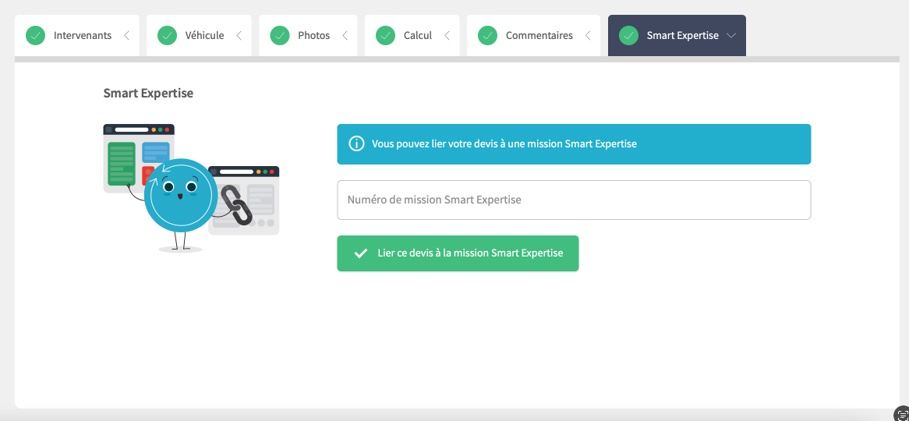Click the floating widget icon at bottom right corner
The width and height of the screenshot is (909, 421).
[x=900, y=413]
